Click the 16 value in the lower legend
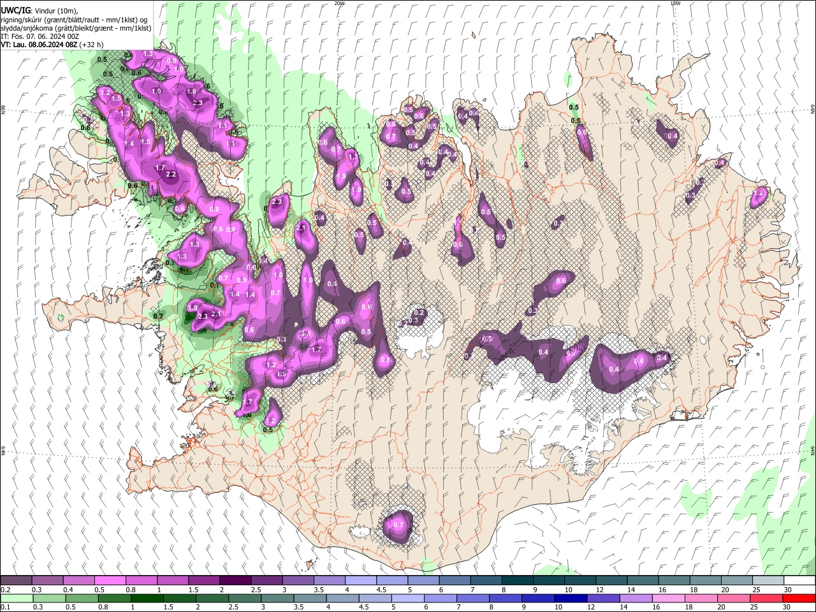 (x=656, y=607)
